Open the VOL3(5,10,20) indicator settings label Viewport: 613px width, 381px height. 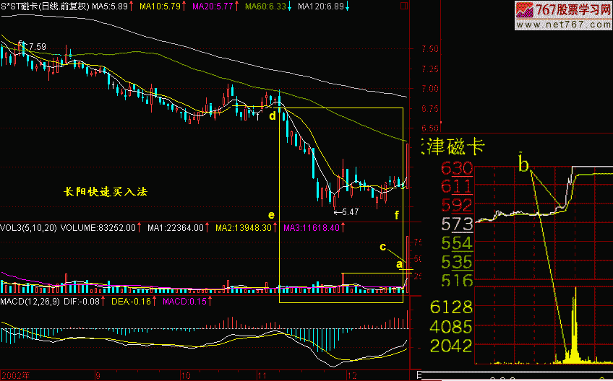tap(28, 227)
